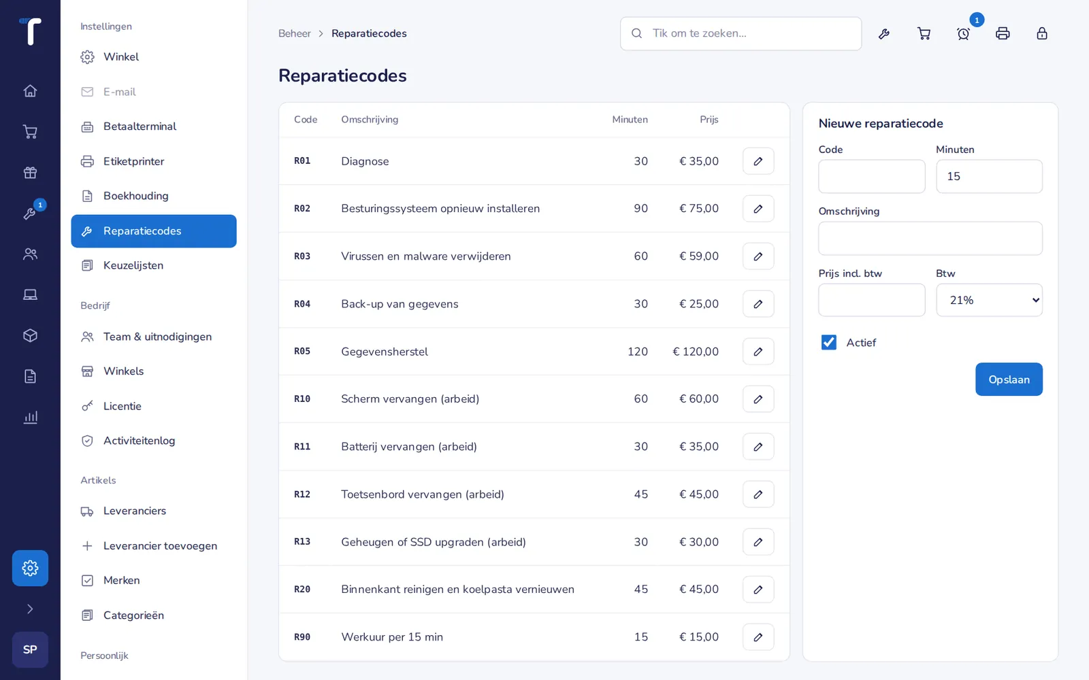This screenshot has width=1089, height=680.
Task: Open the bar chart reports icon
Action: click(x=30, y=418)
